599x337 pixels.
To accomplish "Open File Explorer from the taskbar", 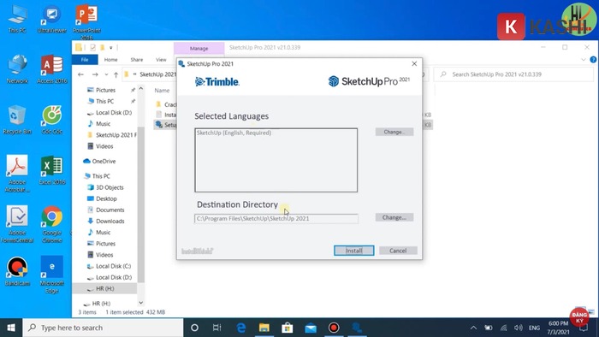I will click(x=264, y=328).
